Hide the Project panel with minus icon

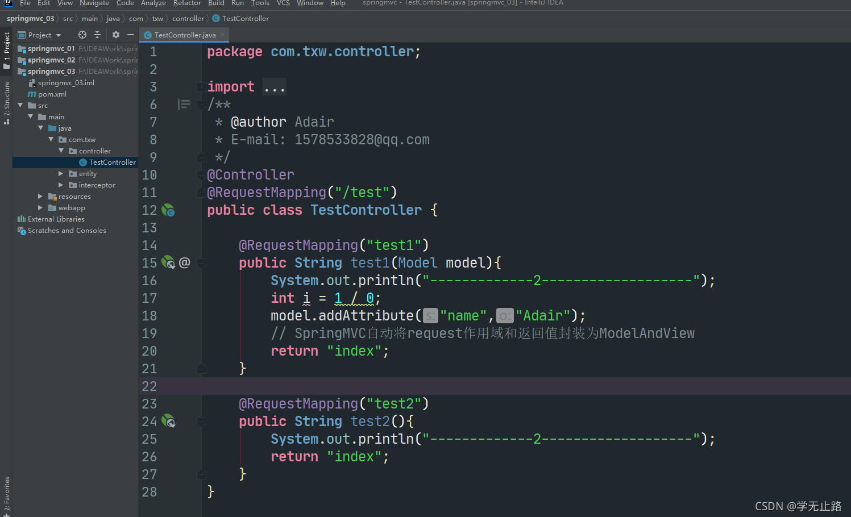point(131,35)
